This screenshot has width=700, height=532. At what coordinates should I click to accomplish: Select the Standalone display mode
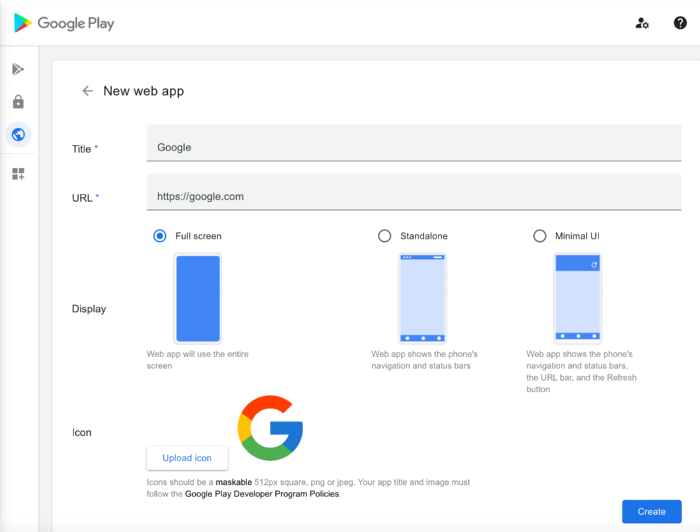(x=385, y=235)
